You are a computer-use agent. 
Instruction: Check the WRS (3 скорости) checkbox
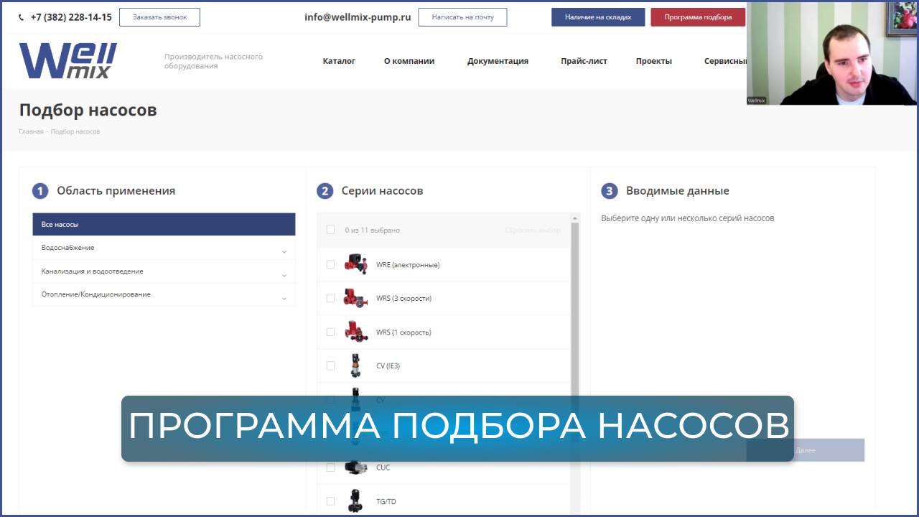click(330, 298)
